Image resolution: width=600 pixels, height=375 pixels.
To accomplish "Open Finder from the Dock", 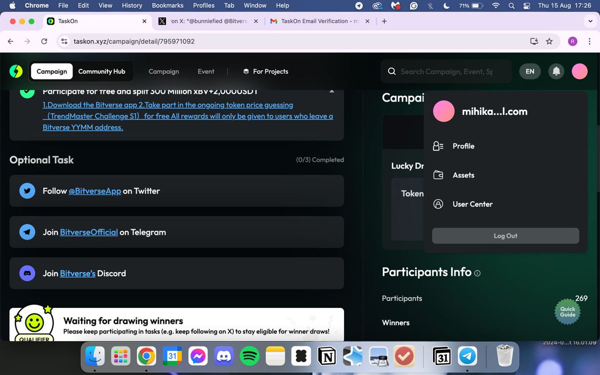I will pos(94,356).
